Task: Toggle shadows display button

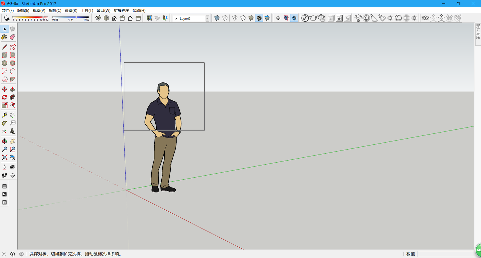Action: pos(6,18)
